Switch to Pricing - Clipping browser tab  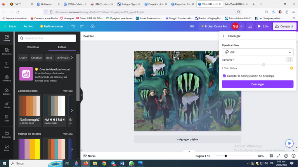coord(129,4)
